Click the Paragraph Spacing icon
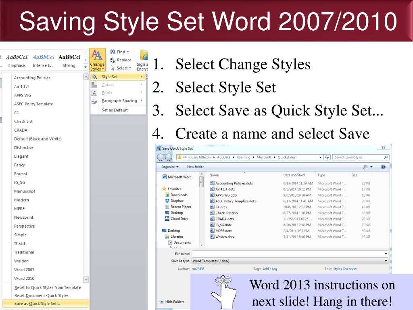 click(x=94, y=101)
